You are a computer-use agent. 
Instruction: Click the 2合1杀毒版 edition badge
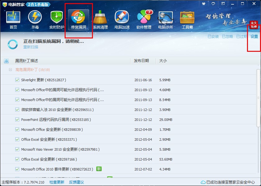click(38, 4)
